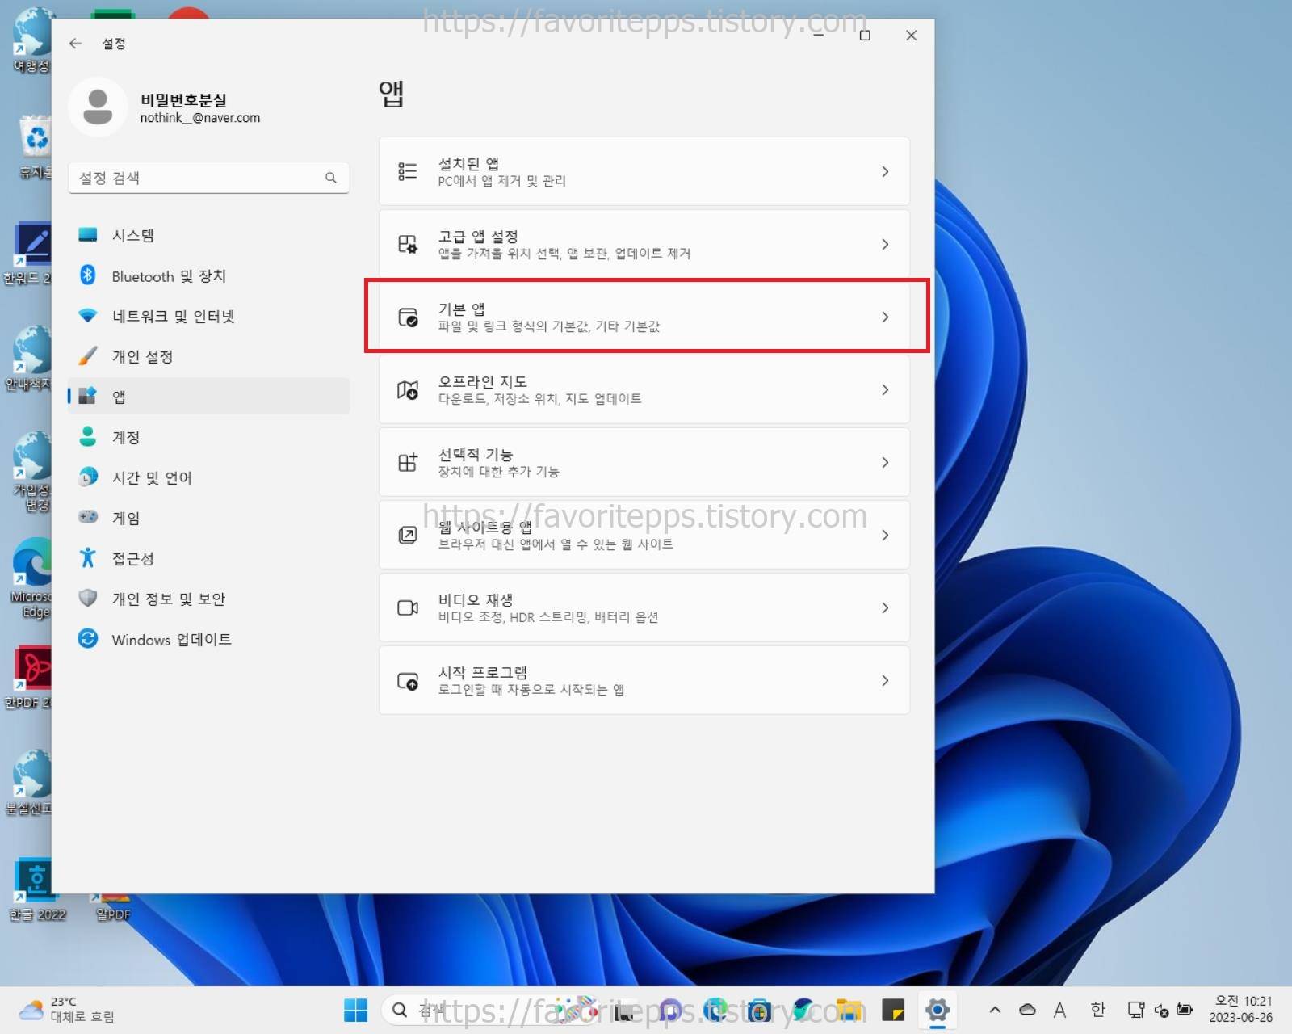Click the 개인 정보 및 보안 shield icon
1292x1034 pixels.
tap(88, 598)
